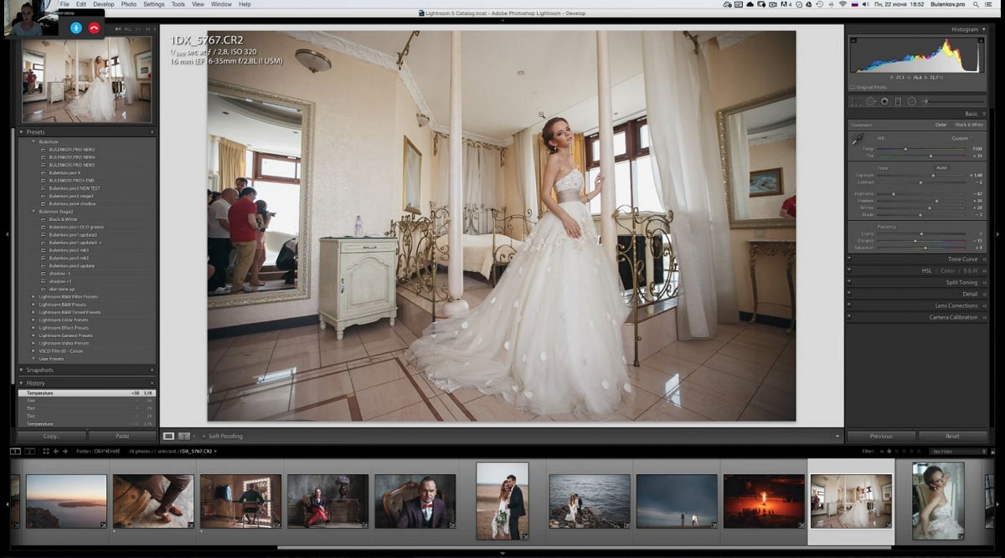Click the Paste button
This screenshot has width=1005, height=558.
click(x=122, y=436)
